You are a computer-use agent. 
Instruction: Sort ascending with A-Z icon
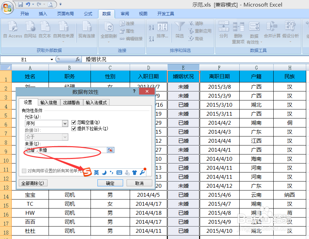151,27
